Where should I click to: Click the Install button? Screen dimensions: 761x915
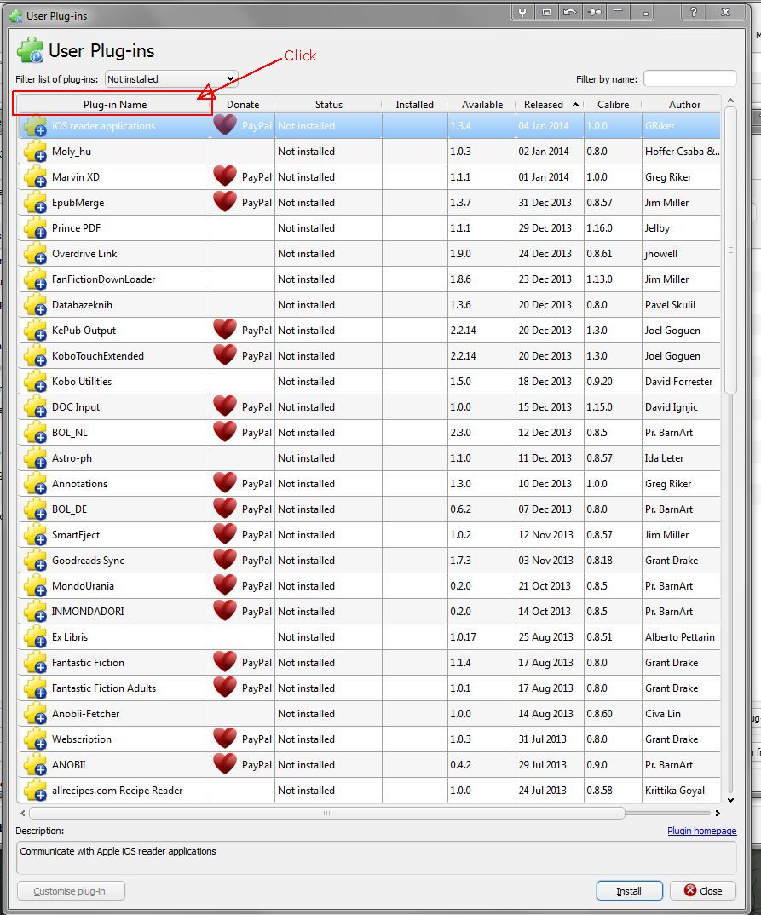point(629,891)
